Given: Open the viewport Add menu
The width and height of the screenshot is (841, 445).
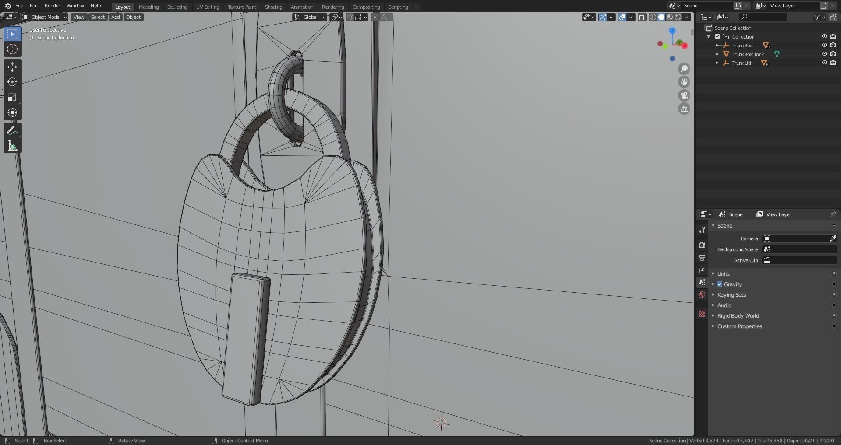Looking at the screenshot, I should 115,17.
